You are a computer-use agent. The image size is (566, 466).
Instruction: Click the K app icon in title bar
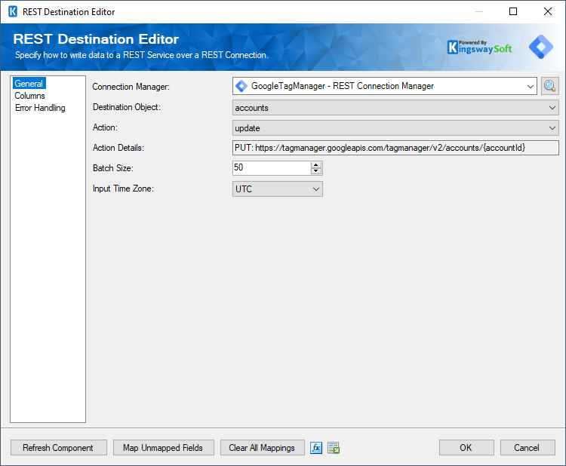13,11
